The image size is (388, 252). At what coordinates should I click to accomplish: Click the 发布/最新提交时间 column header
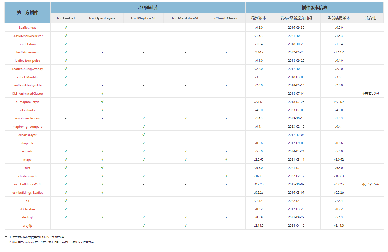pyautogui.click(x=296, y=18)
